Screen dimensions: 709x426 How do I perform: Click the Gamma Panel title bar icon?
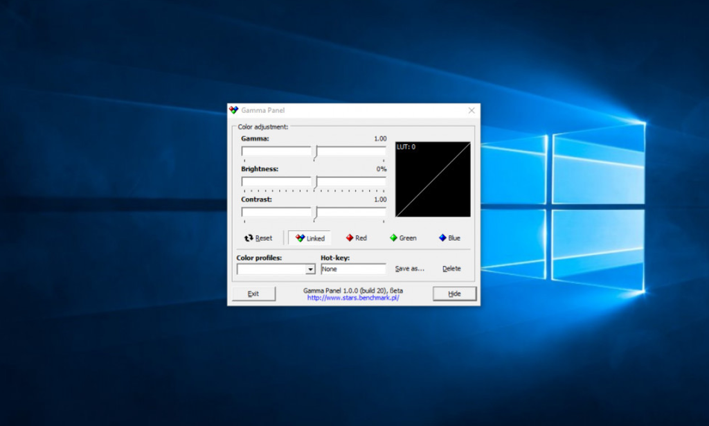point(233,110)
